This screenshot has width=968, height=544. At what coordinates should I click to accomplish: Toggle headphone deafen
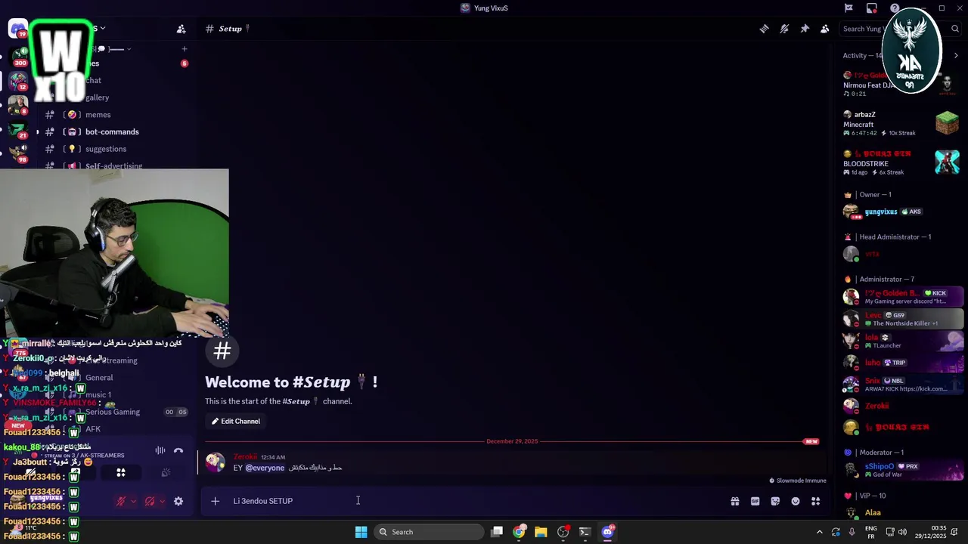[x=150, y=501]
